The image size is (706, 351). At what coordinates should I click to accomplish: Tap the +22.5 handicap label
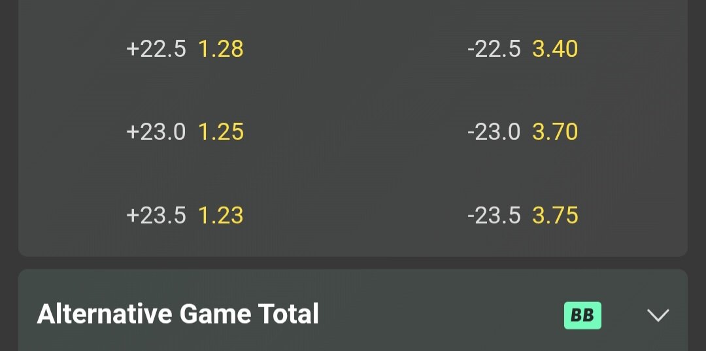click(156, 49)
